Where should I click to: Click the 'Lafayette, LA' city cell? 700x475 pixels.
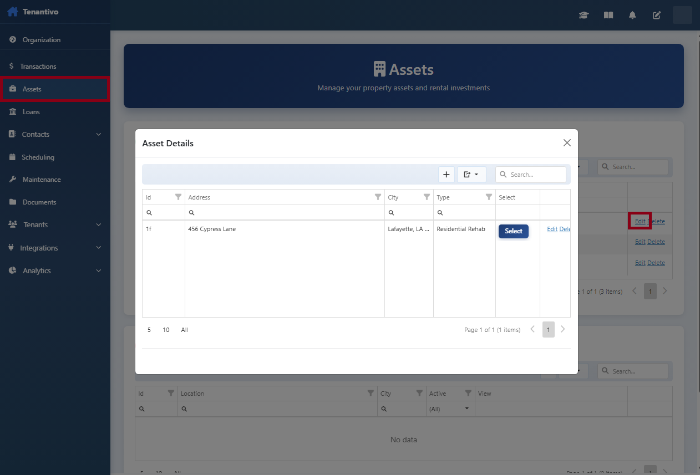coord(409,229)
